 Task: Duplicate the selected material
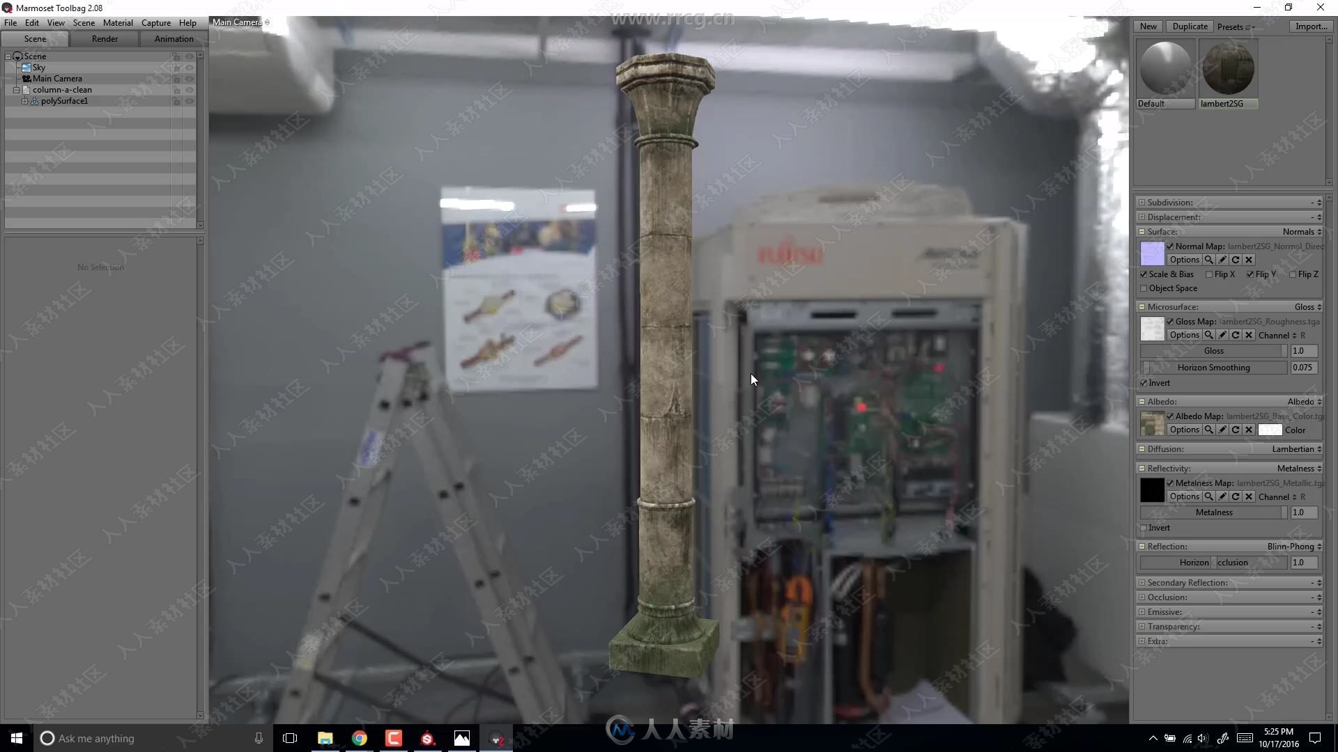[1190, 26]
